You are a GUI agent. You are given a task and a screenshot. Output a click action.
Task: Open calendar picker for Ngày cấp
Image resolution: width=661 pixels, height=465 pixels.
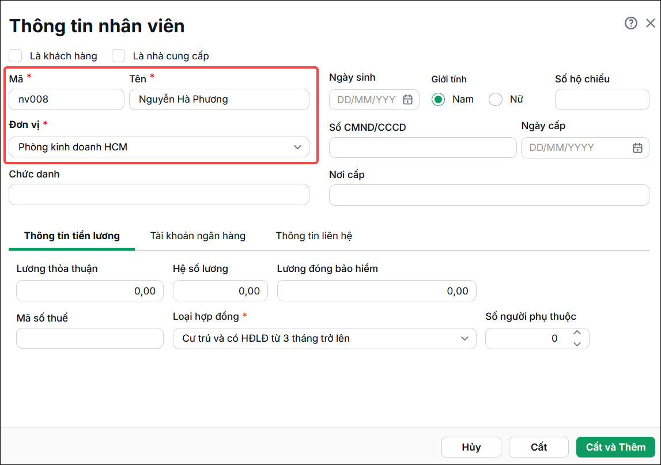[637, 148]
